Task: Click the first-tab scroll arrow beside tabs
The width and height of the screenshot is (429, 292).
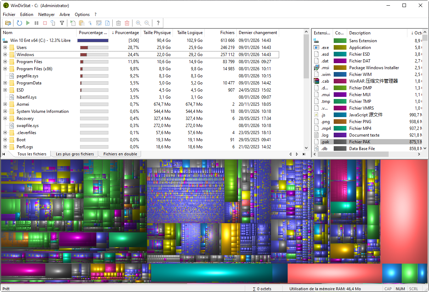Action: pos(4,154)
